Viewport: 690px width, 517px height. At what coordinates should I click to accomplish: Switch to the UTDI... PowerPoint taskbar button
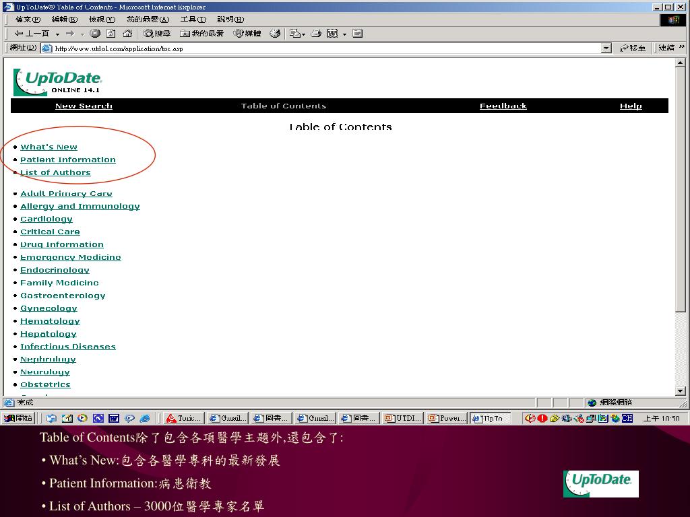(403, 418)
